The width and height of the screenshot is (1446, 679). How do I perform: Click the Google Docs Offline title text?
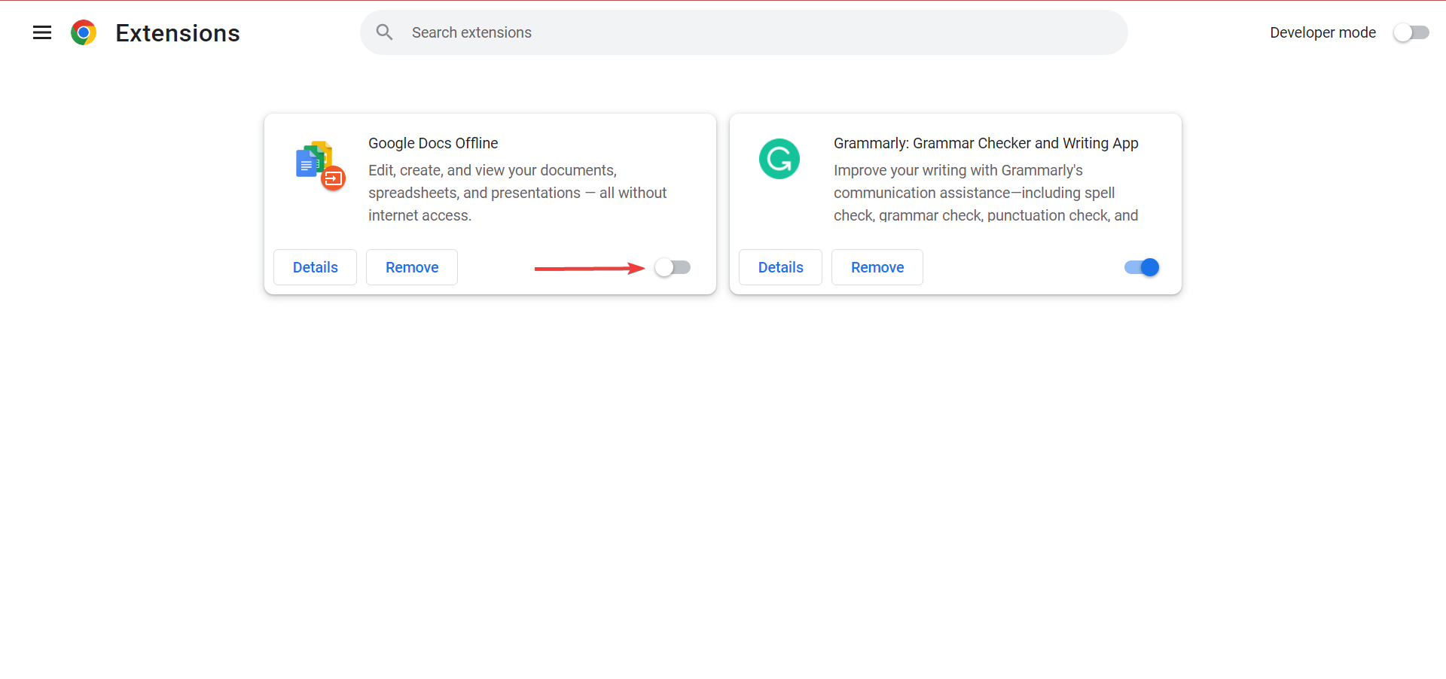(x=433, y=143)
